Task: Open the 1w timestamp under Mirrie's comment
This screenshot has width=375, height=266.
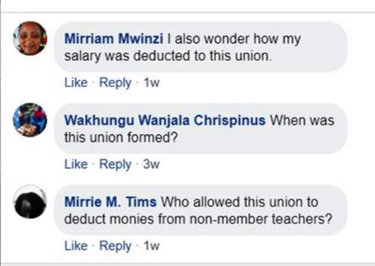Action: click(x=151, y=245)
